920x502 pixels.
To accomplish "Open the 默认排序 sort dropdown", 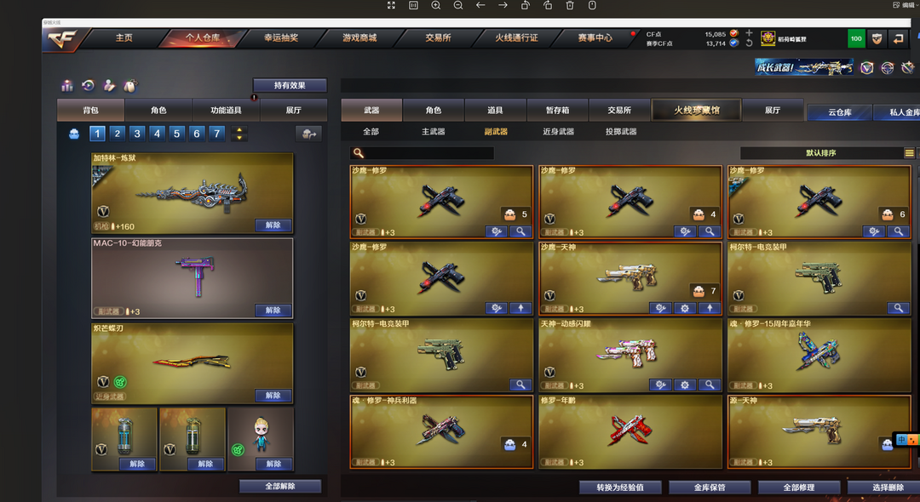I will click(x=821, y=153).
